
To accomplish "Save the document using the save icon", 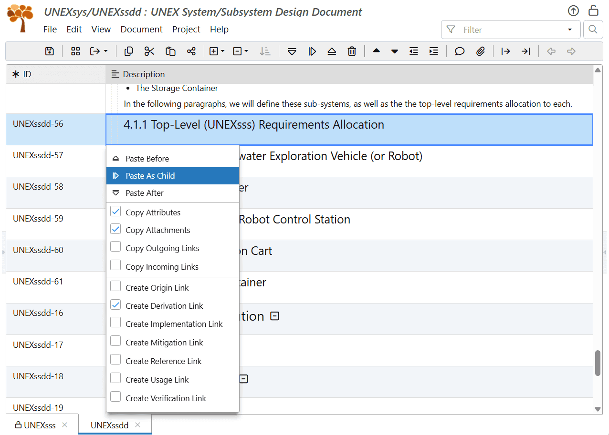I will pos(50,51).
